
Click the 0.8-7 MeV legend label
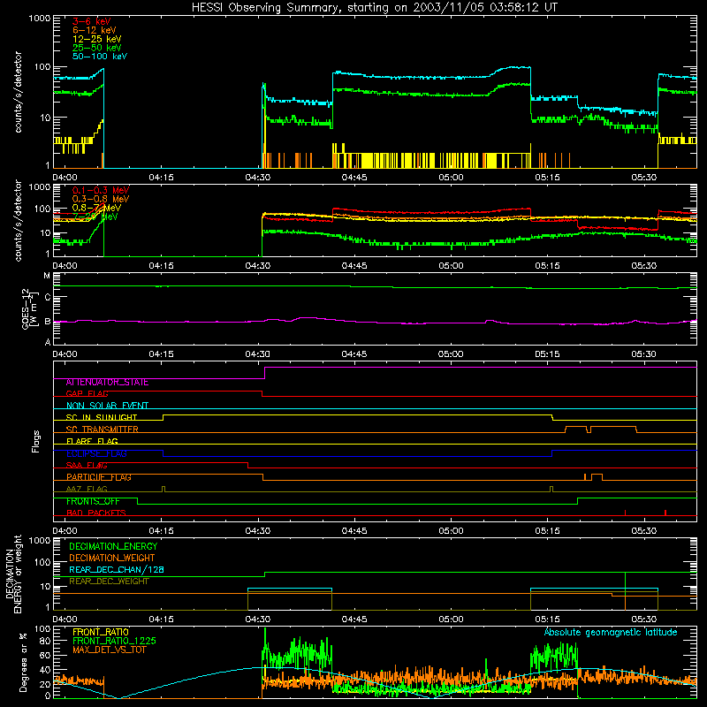[96, 208]
